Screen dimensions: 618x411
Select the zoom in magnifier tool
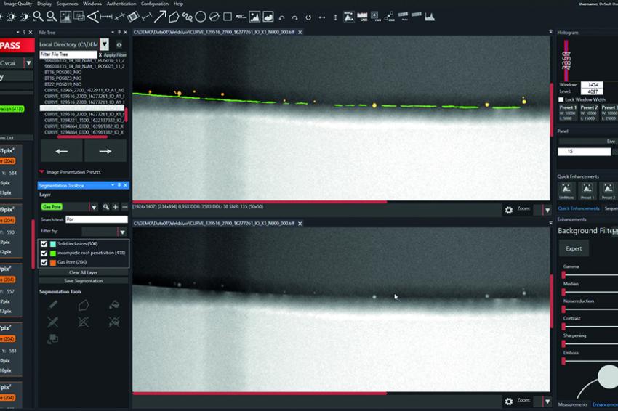point(38,17)
